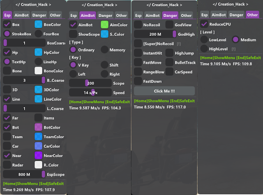Select the Medium level radio option

(235, 39)
